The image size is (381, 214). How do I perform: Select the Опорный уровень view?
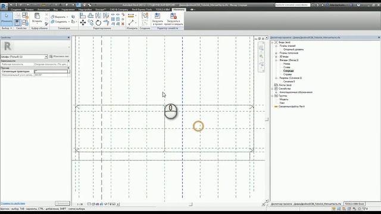(293, 49)
